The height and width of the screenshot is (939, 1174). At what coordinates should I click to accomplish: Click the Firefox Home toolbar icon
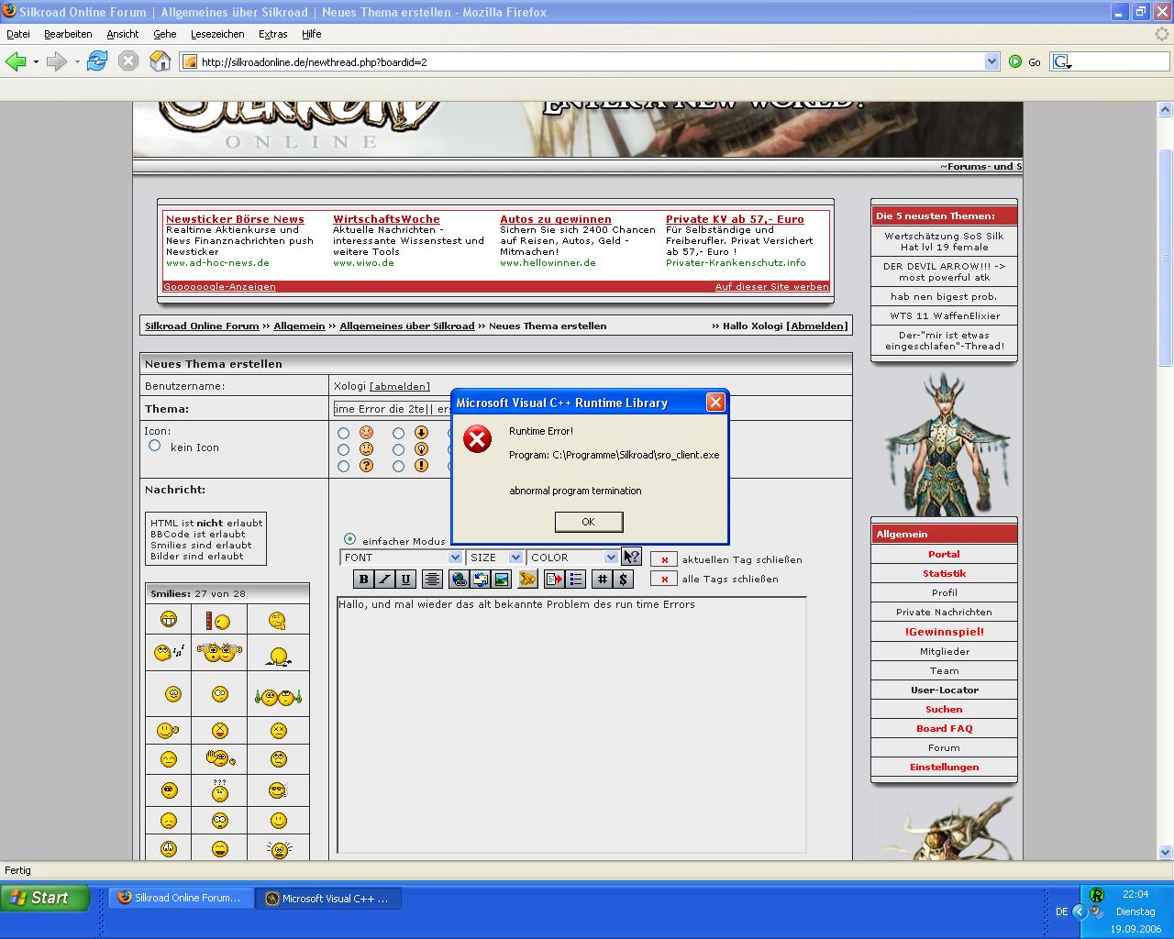pos(160,61)
